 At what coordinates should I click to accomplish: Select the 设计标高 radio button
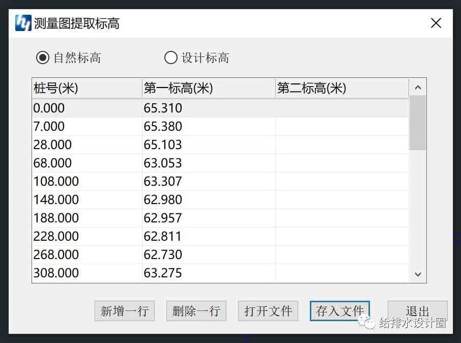pyautogui.click(x=171, y=58)
